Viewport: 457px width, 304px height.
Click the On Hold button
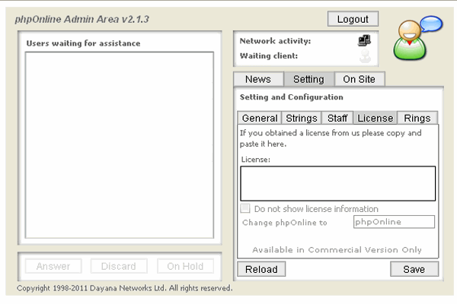click(185, 266)
